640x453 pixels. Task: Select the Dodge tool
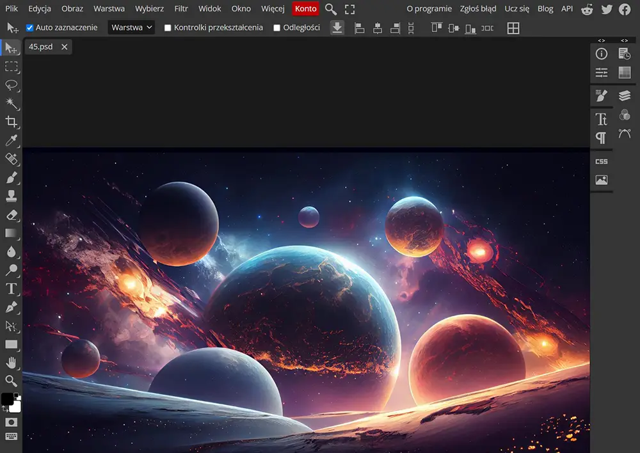[11, 270]
